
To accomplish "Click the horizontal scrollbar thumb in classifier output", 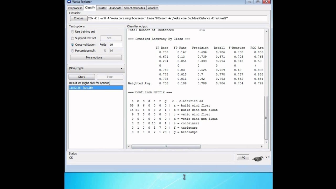I will click(x=166, y=146).
